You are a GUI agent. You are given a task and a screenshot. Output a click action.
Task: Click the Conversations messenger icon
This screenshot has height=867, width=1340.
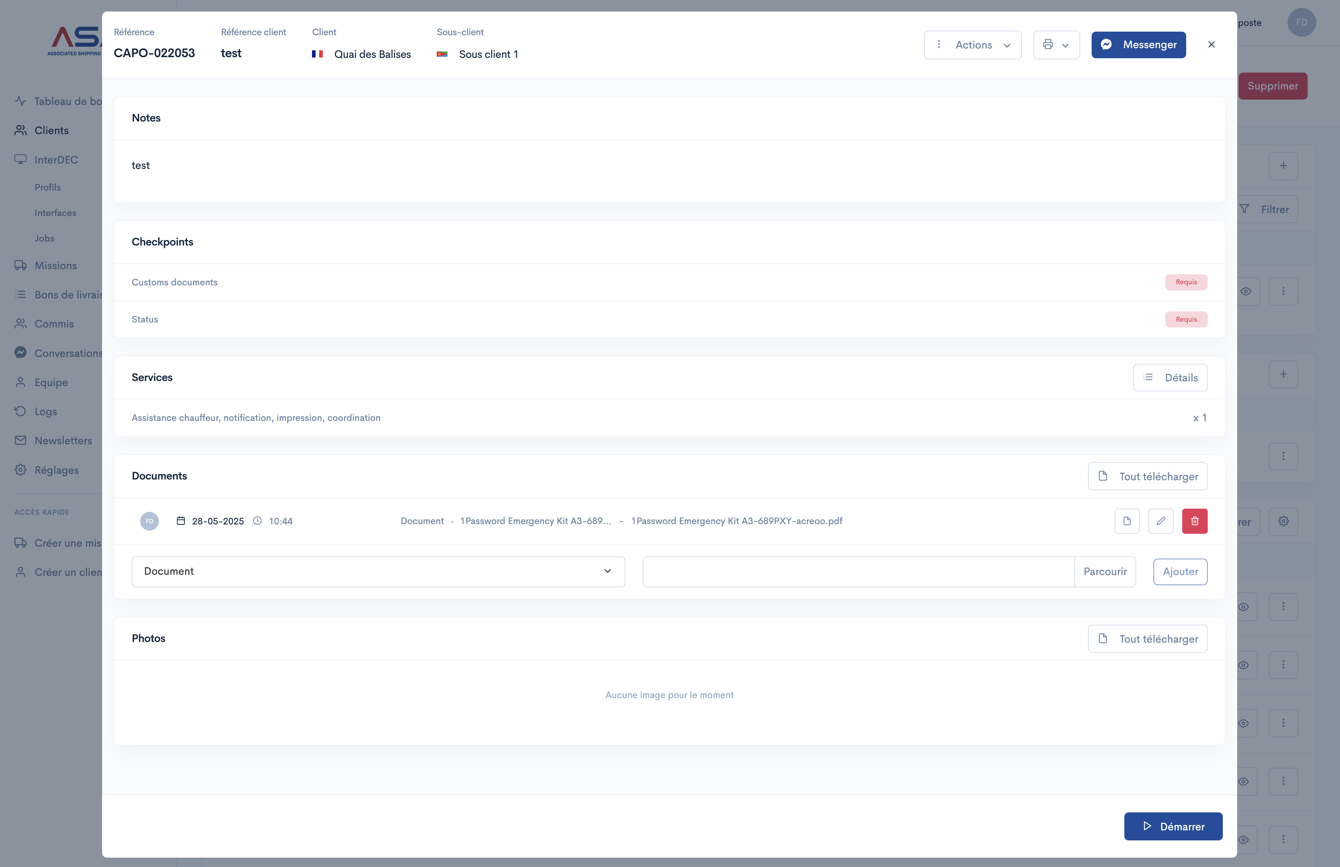click(20, 352)
